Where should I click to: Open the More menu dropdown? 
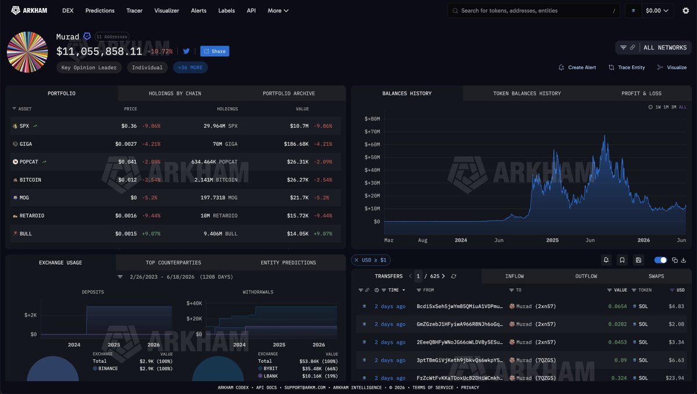pos(278,10)
